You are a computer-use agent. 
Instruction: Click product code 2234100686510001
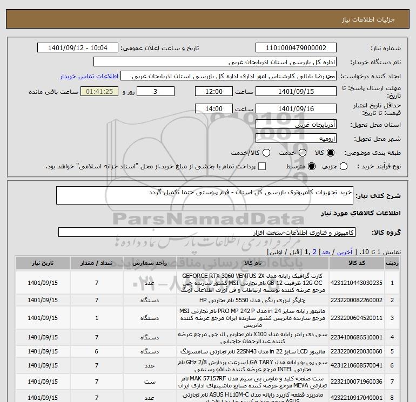357,337
